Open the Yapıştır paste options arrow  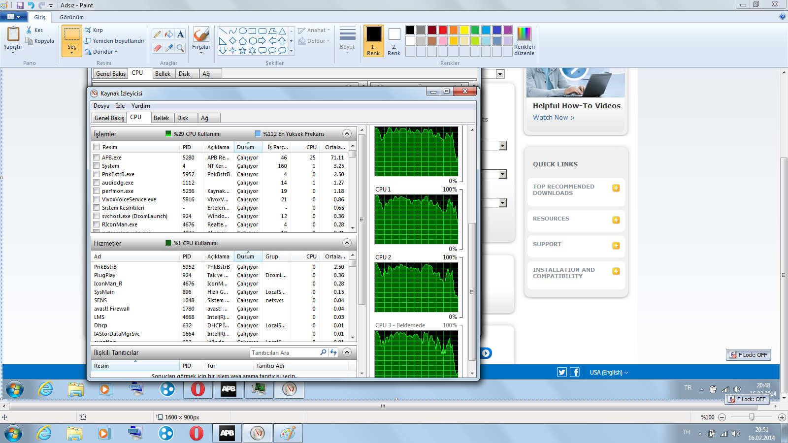click(x=13, y=52)
